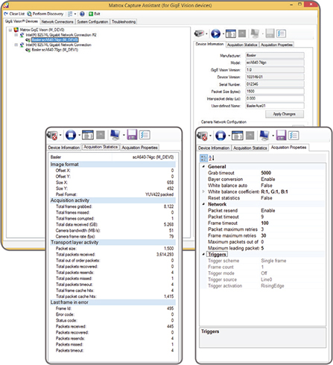Image resolution: width=333 pixels, height=365 pixels.
Task: Switch to the Network Connections tab
Action: pyautogui.click(x=57, y=22)
